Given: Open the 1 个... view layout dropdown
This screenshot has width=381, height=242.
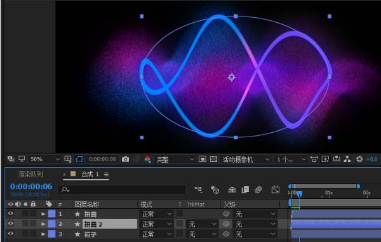Looking at the screenshot, I should coord(291,159).
